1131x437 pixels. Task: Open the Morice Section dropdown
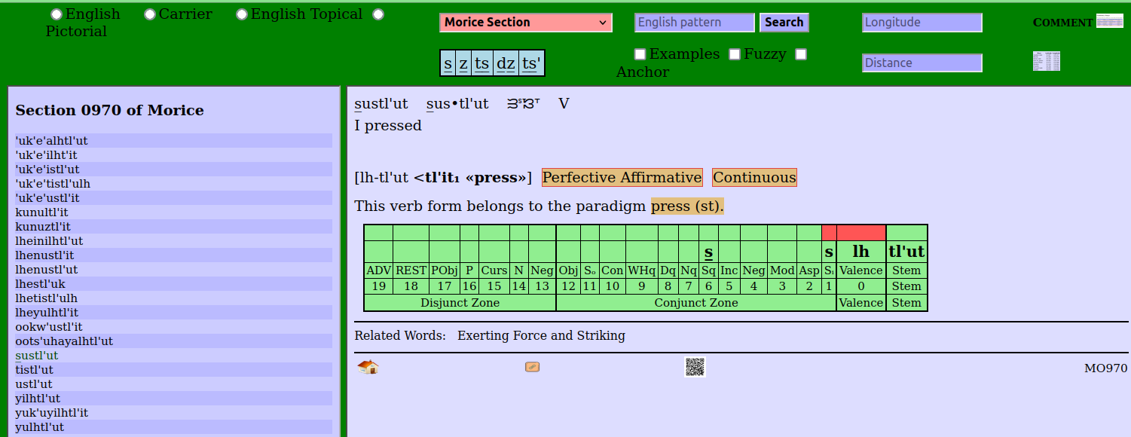[525, 23]
